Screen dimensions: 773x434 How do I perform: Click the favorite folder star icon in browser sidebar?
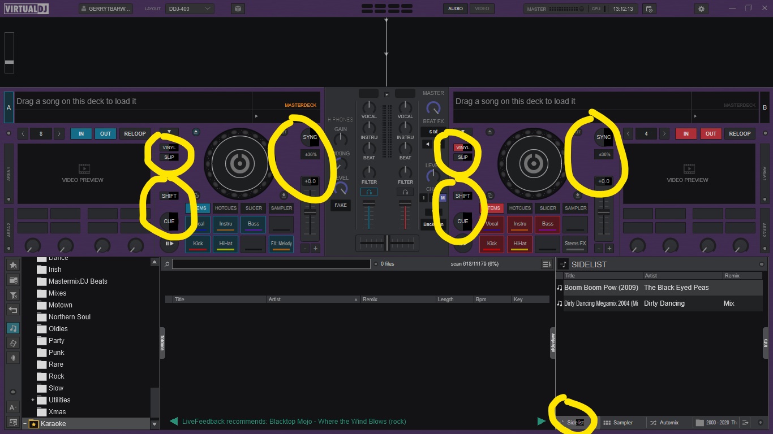pos(13,265)
